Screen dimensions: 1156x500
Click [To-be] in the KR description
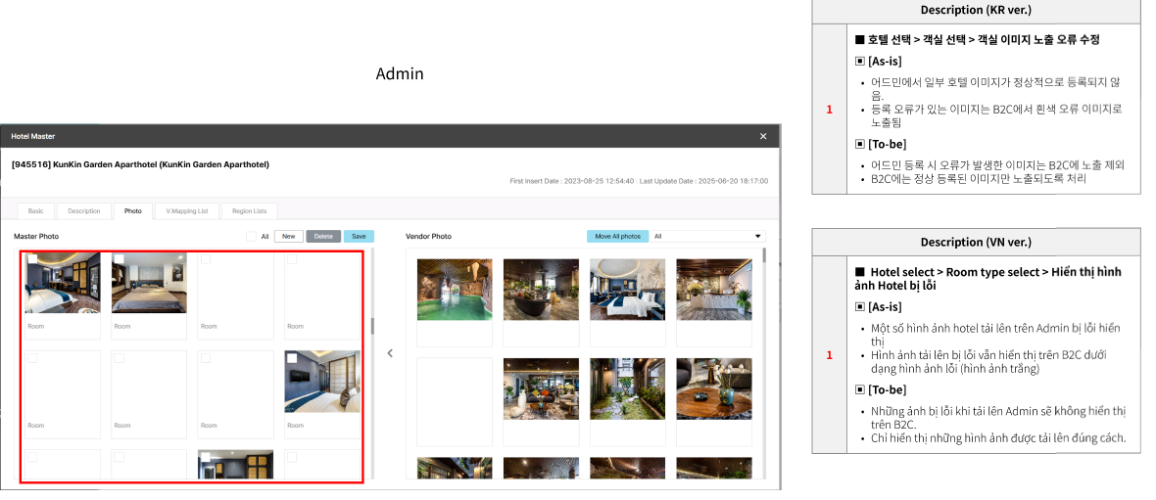(x=887, y=145)
